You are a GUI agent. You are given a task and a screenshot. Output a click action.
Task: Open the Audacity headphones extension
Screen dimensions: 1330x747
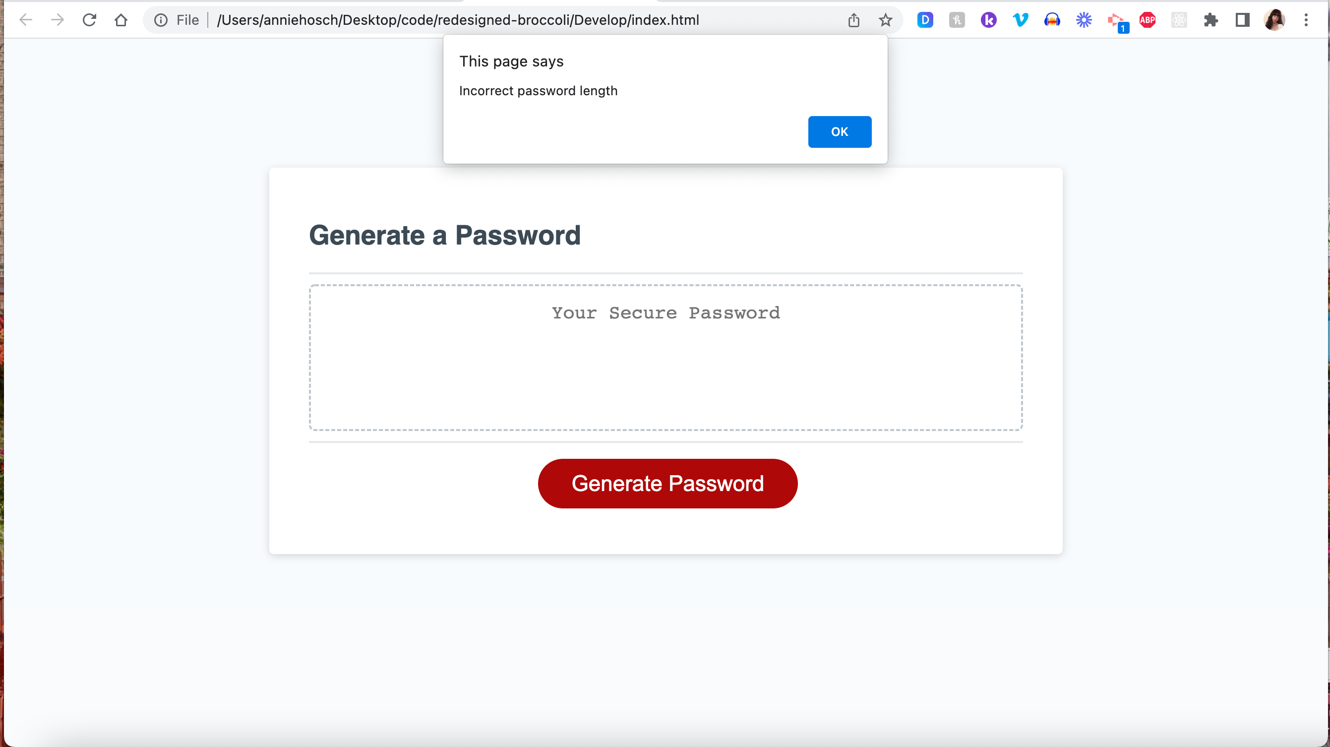click(1052, 20)
